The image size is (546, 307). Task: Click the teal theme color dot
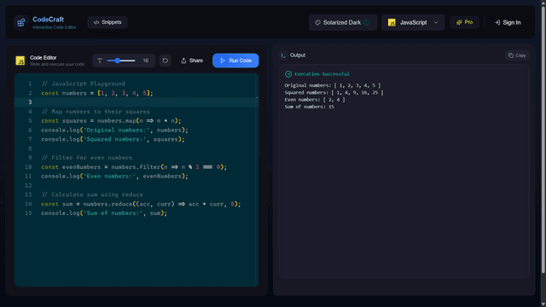367,23
